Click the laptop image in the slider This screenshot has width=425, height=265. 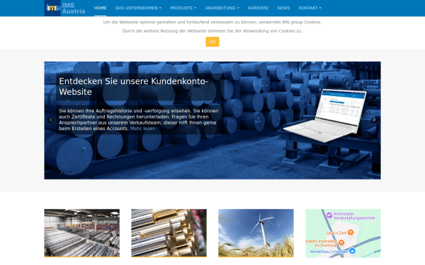tap(325, 115)
